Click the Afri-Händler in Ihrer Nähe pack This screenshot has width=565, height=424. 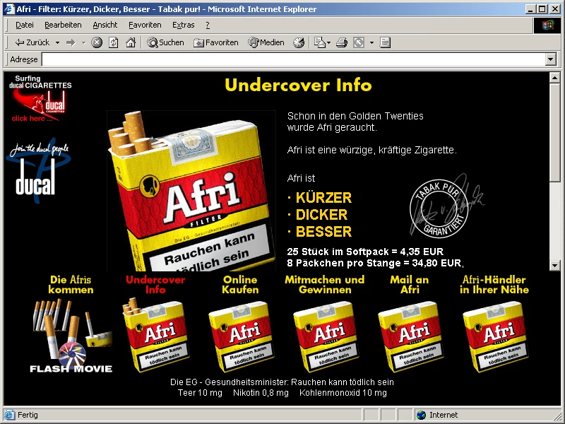click(x=495, y=336)
